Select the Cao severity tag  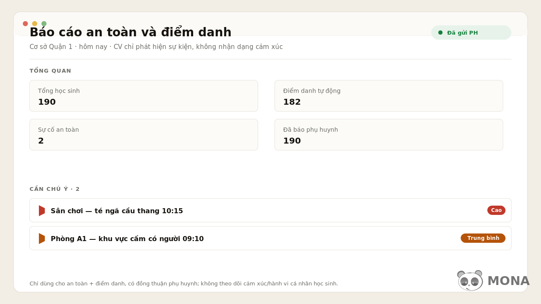click(x=496, y=210)
